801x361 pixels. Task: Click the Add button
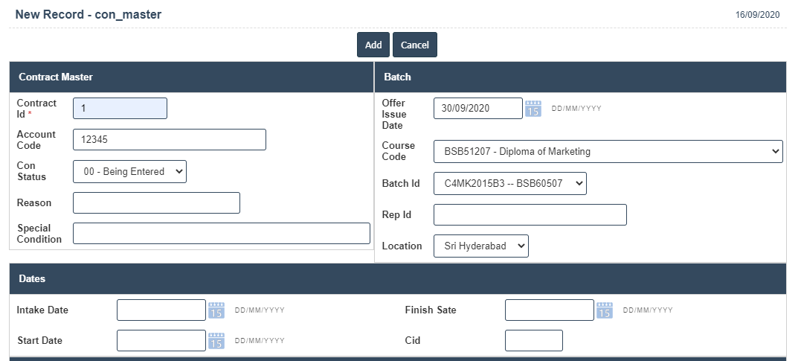coord(373,45)
